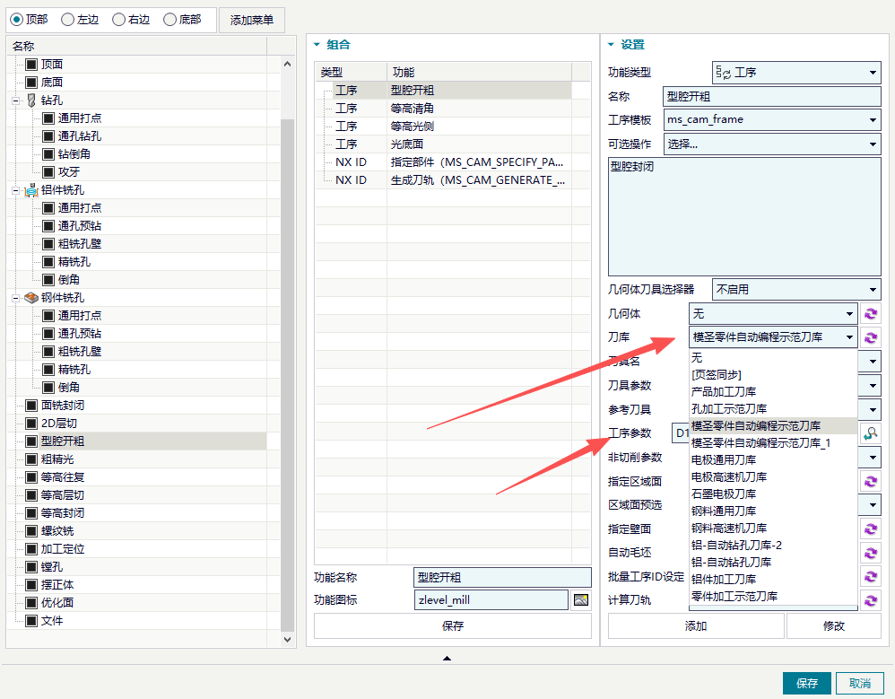Viewport: 895px width, 699px height.
Task: Collapse the 设置 section
Action: pos(611,45)
